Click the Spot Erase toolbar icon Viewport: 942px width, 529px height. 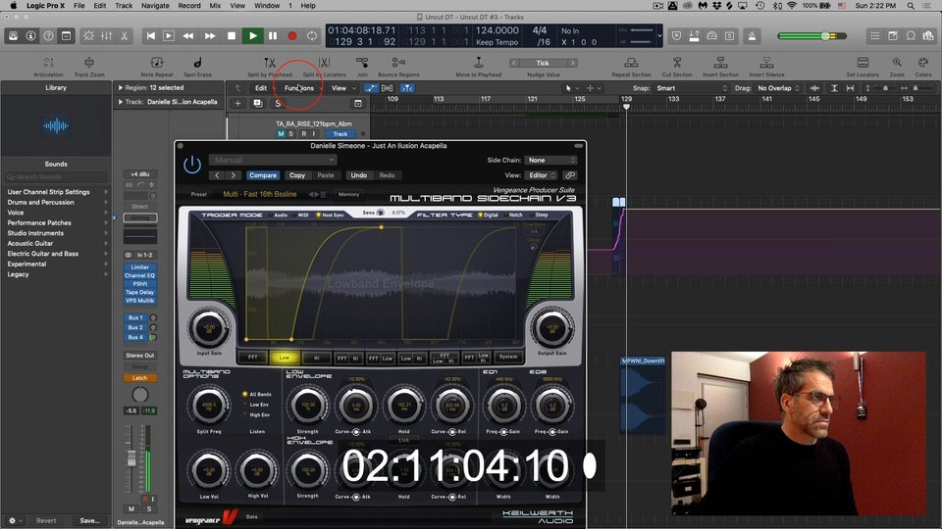pyautogui.click(x=197, y=63)
